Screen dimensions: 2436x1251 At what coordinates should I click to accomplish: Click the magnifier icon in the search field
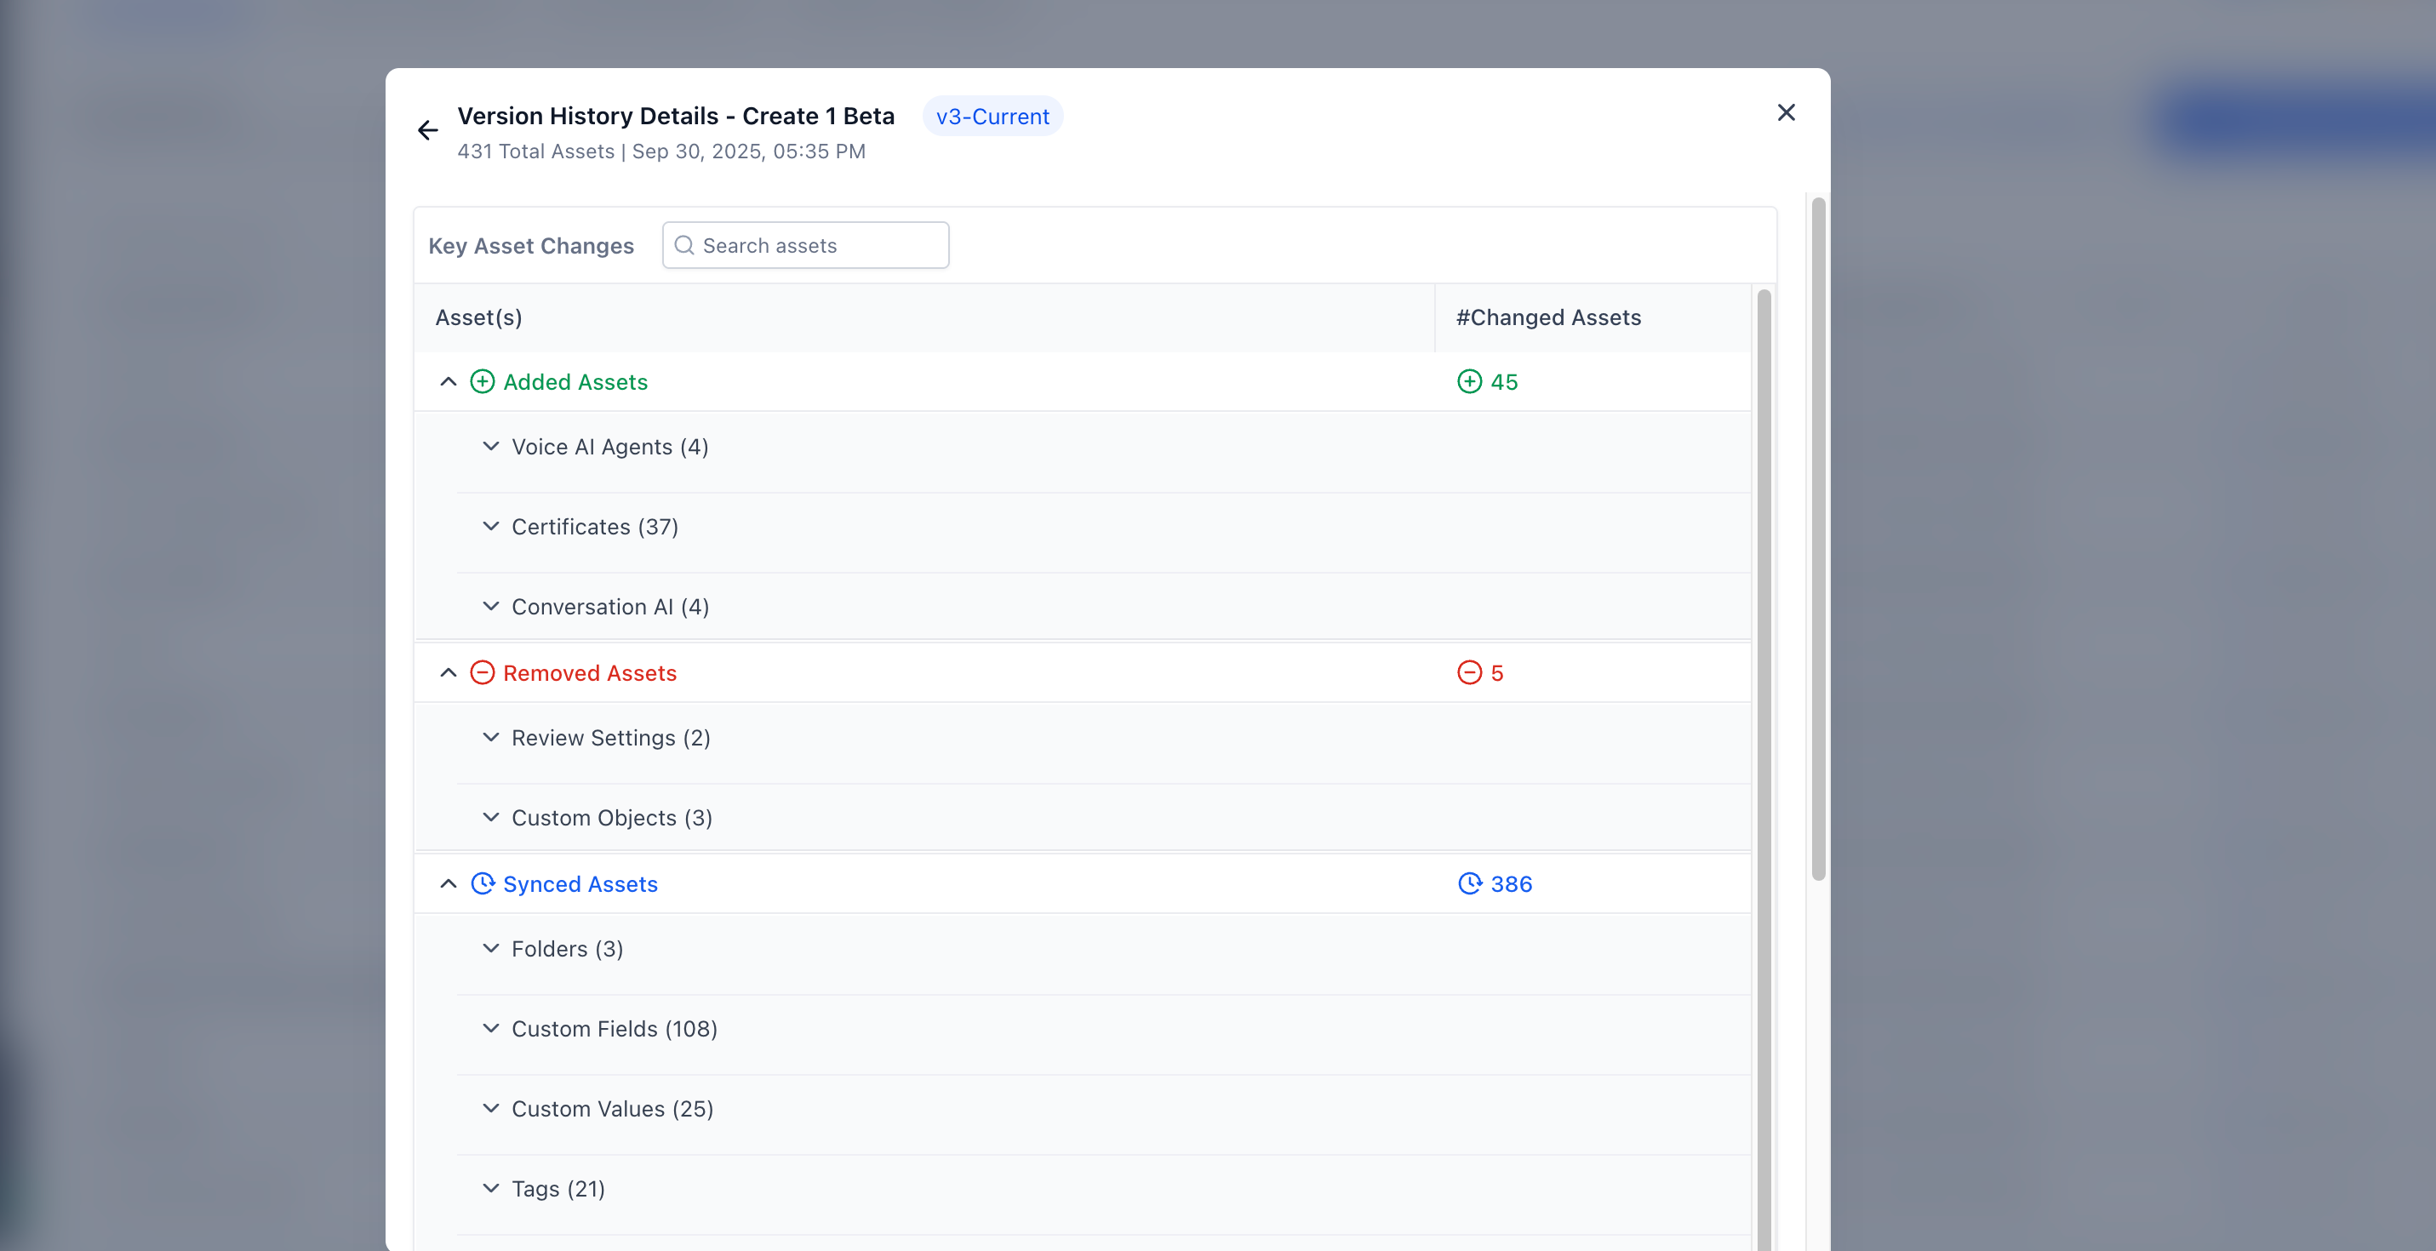pyautogui.click(x=684, y=245)
